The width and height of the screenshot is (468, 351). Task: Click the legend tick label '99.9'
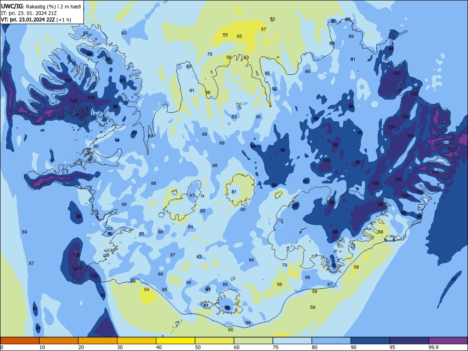(433, 347)
